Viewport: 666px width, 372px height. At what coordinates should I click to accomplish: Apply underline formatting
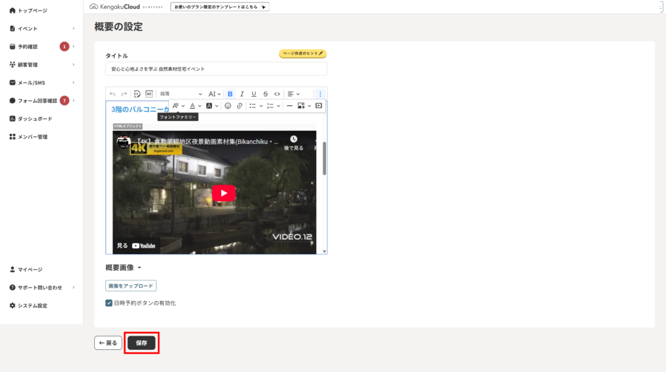click(x=254, y=94)
